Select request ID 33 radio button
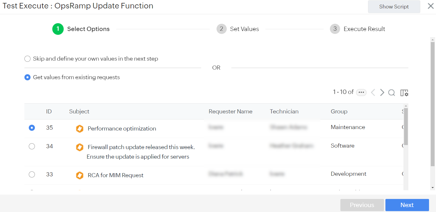Image resolution: width=436 pixels, height=212 pixels. click(x=32, y=175)
